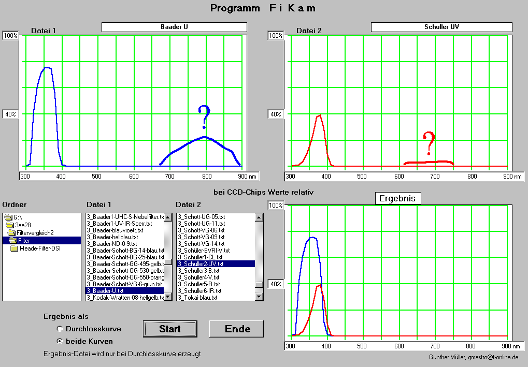Viewport: 528px width, 367px height.
Task: Select the beide Kurven radio button
Action: point(60,341)
